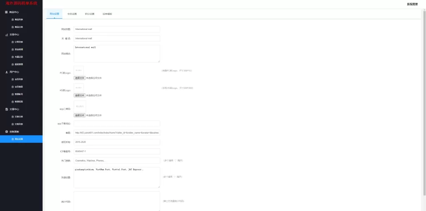Focus the 网站标题 input field
Image resolution: width=426 pixels, height=211 pixels.
117,29
